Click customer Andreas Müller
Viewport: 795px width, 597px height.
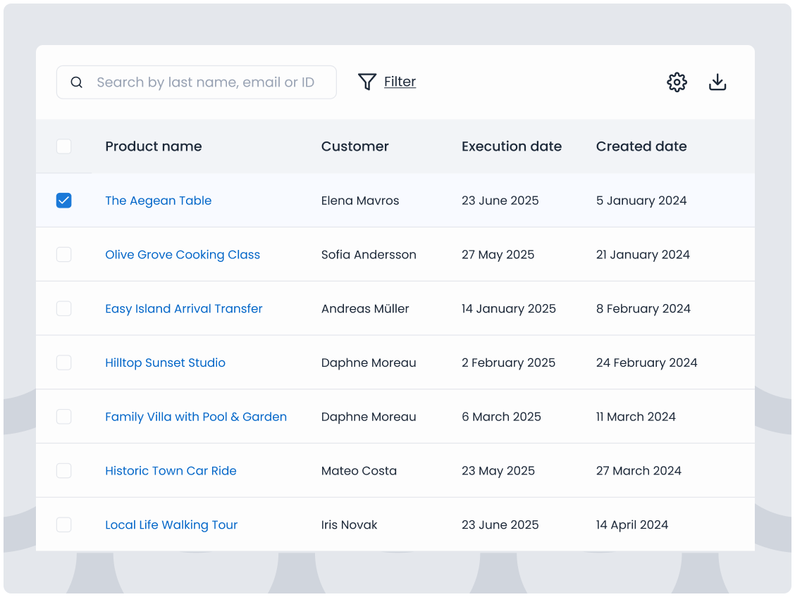click(x=365, y=308)
